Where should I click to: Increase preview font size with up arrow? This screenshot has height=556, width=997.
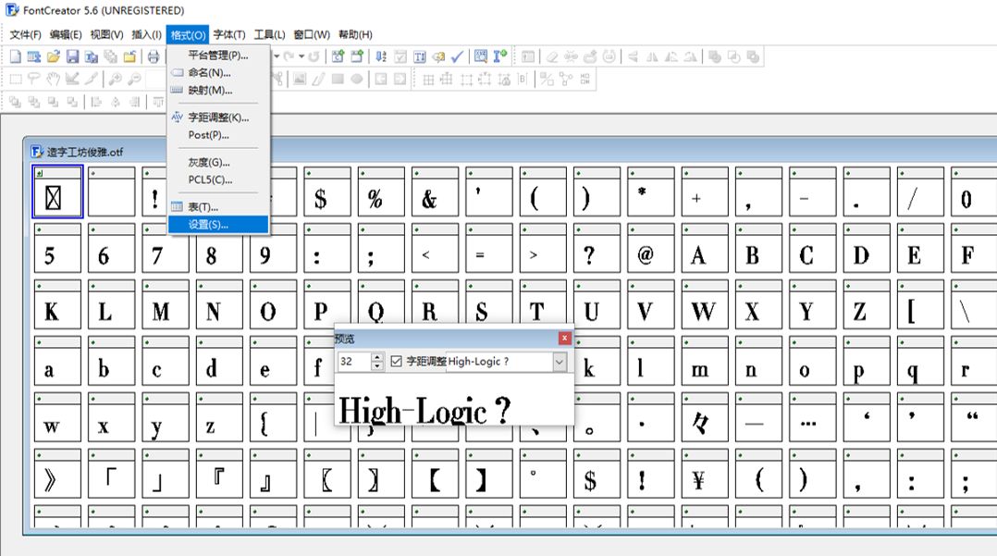click(x=377, y=357)
